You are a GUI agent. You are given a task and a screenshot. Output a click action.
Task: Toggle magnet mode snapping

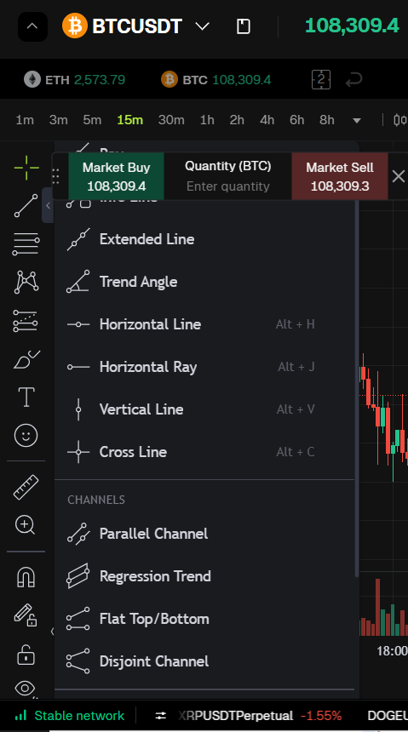(x=26, y=576)
